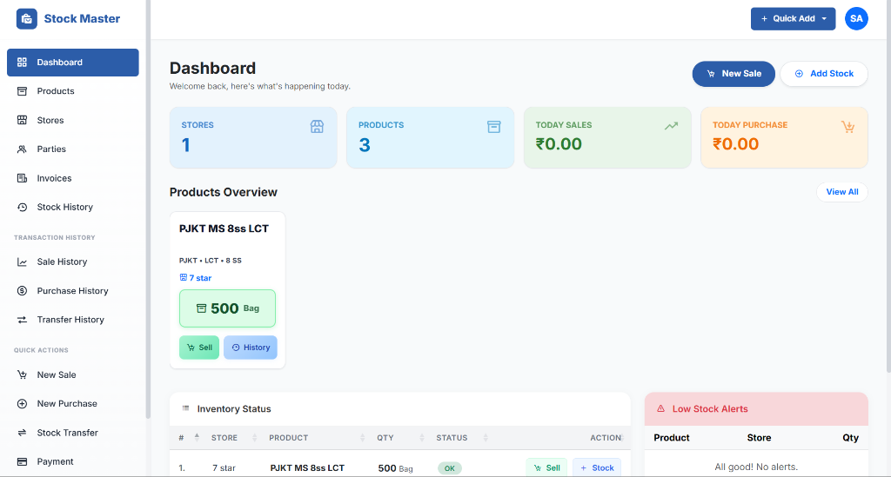Click the Stock Transfer arrows icon
Viewport: 891px width, 477px height.
tap(22, 433)
